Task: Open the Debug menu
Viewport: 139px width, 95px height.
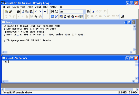Action: 38,7
